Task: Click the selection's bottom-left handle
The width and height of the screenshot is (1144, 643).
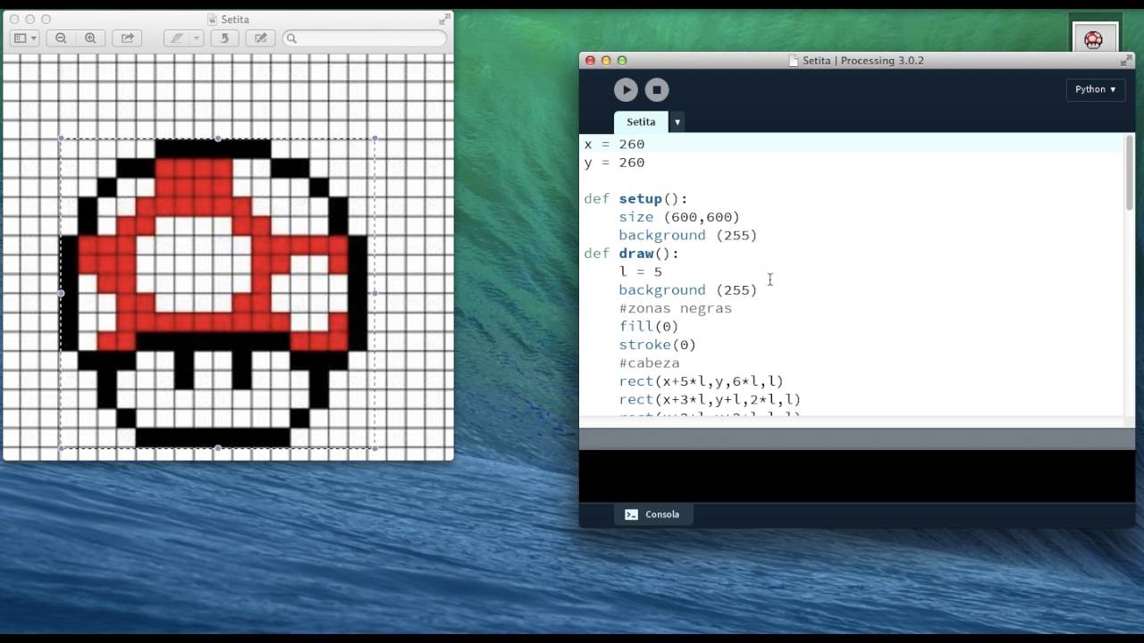Action: (x=61, y=448)
